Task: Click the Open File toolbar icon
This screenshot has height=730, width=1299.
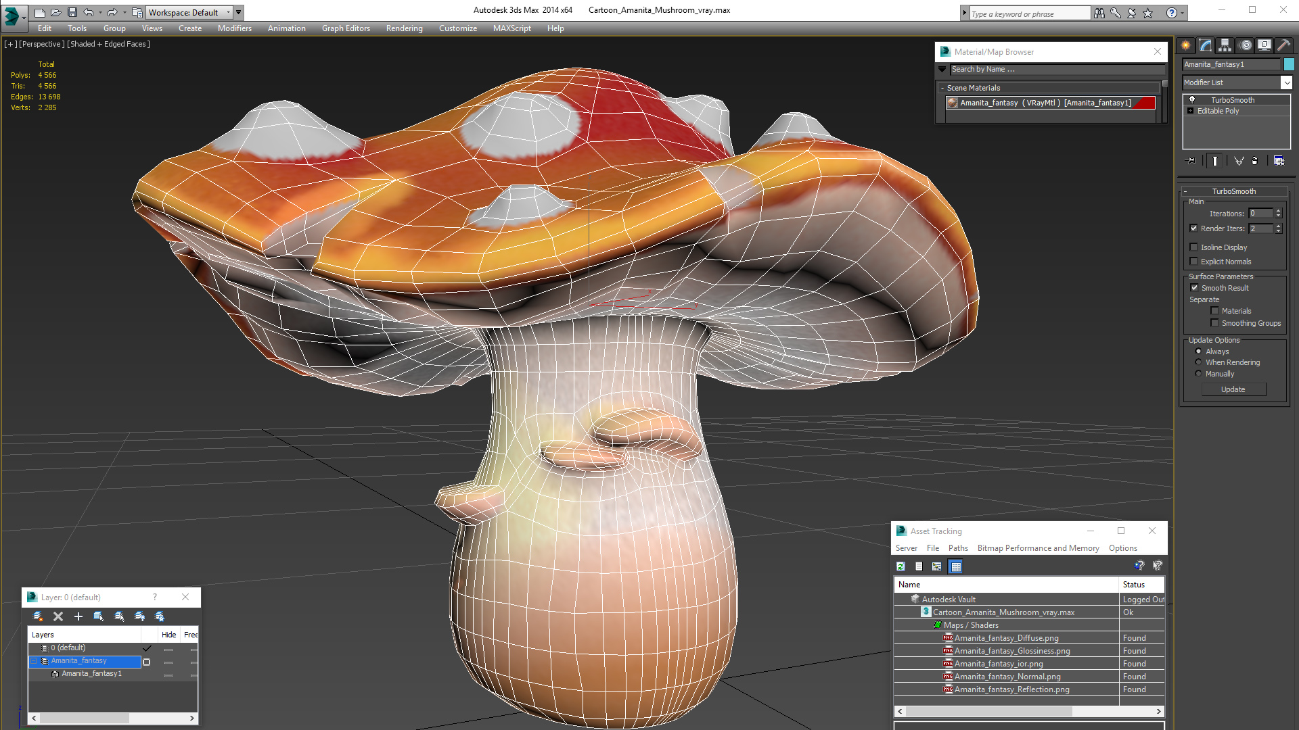Action: pyautogui.click(x=56, y=12)
